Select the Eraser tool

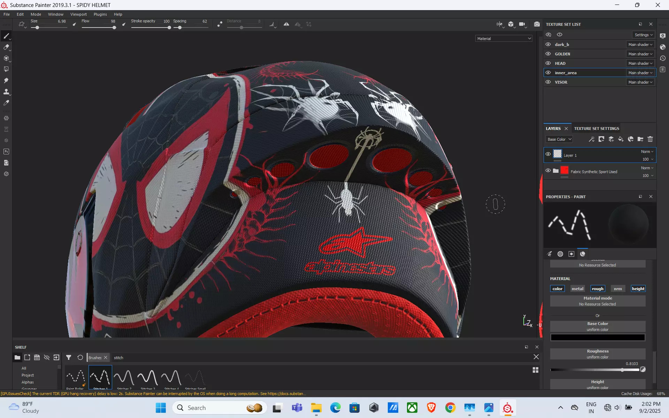(6, 47)
